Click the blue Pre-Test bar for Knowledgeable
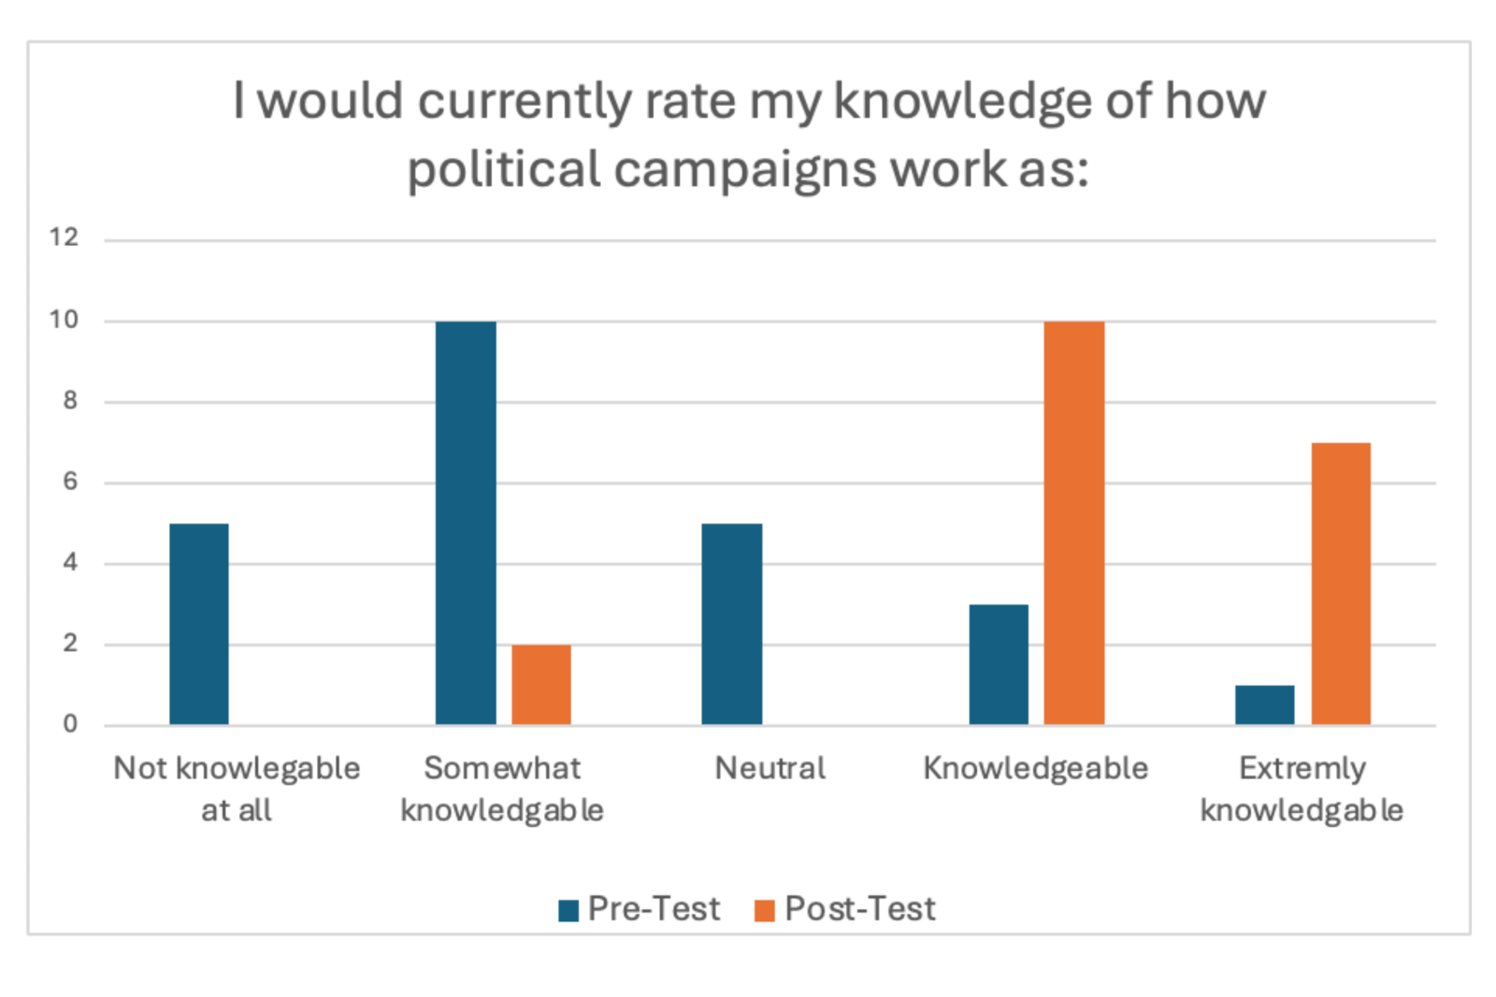Screen dimensions: 1496x997 [999, 663]
